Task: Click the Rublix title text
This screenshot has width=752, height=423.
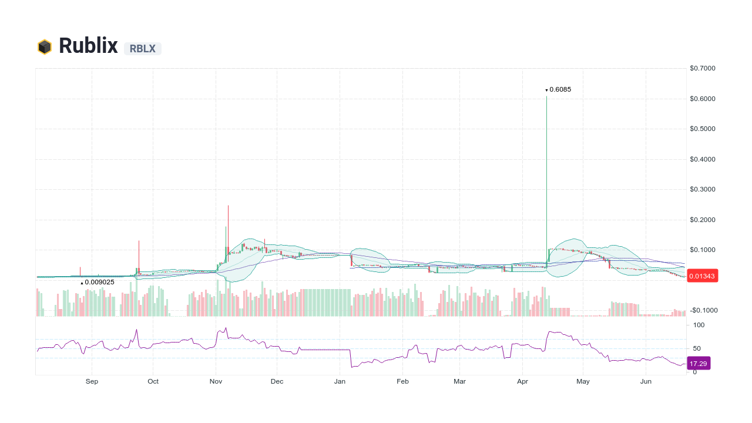Action: tap(88, 45)
